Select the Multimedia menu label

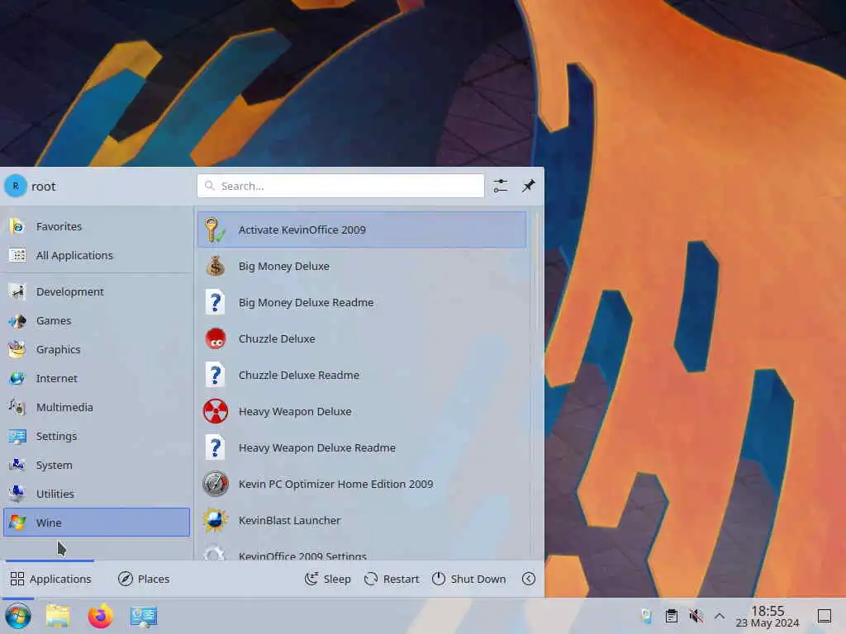(64, 407)
